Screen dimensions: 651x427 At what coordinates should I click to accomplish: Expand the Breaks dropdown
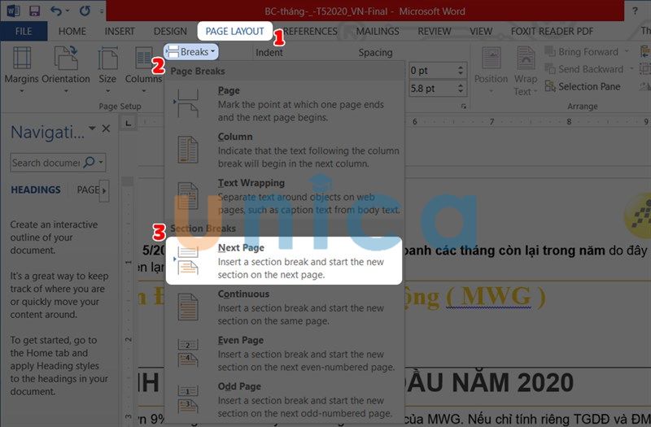click(191, 51)
